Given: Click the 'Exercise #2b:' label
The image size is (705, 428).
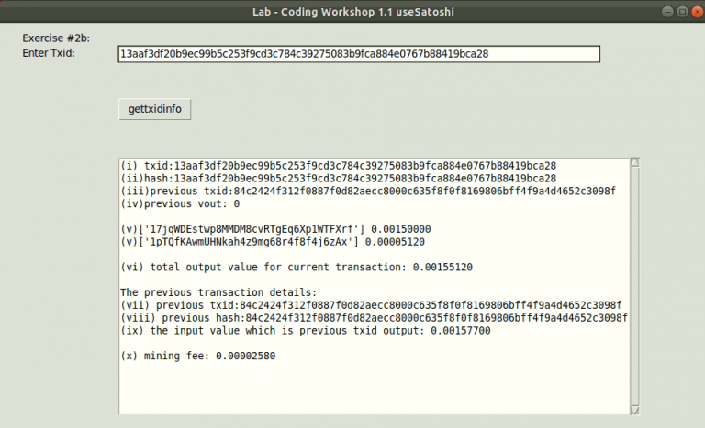Looking at the screenshot, I should point(56,38).
